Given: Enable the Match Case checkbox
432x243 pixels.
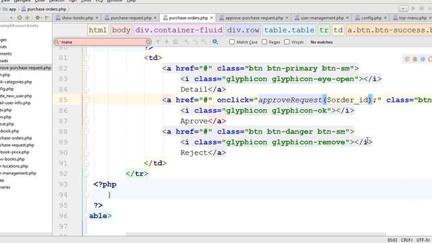Looking at the screenshot, I should click(232, 42).
